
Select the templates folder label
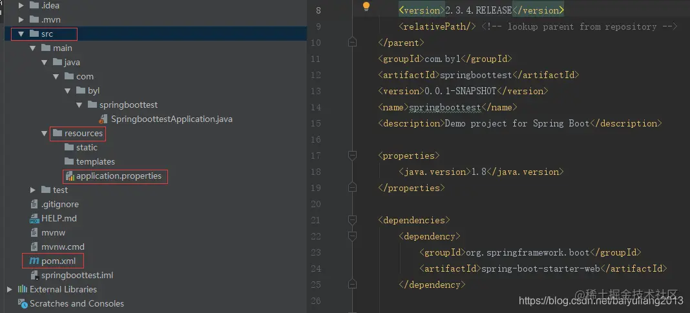pyautogui.click(x=96, y=161)
